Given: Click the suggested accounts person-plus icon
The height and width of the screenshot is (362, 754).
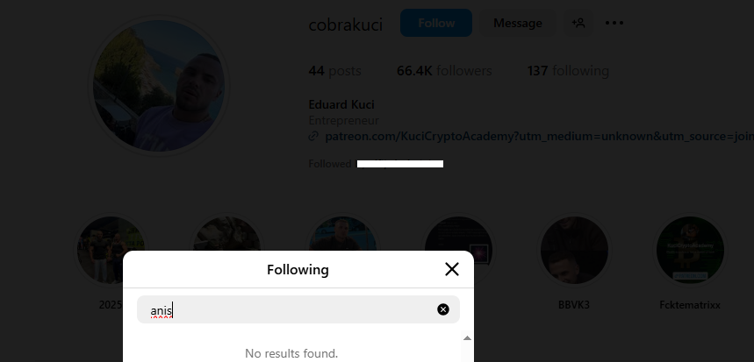Looking at the screenshot, I should point(578,24).
